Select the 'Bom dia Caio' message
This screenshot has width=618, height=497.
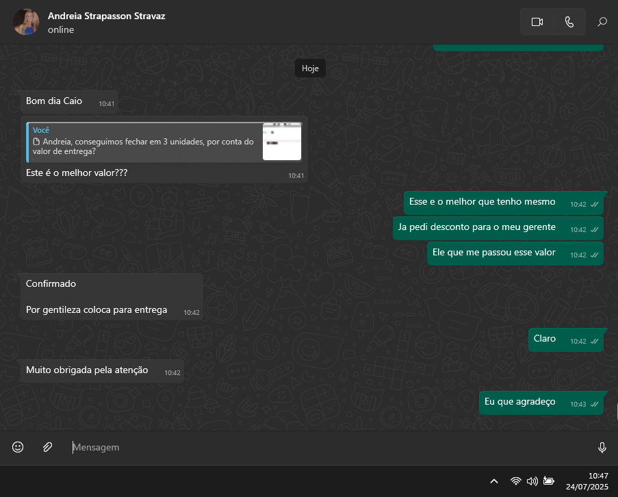pyautogui.click(x=54, y=101)
